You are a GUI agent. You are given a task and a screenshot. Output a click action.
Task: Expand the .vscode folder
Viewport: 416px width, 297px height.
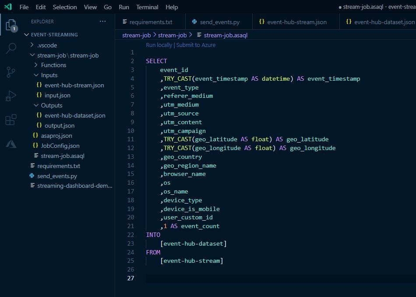point(47,45)
